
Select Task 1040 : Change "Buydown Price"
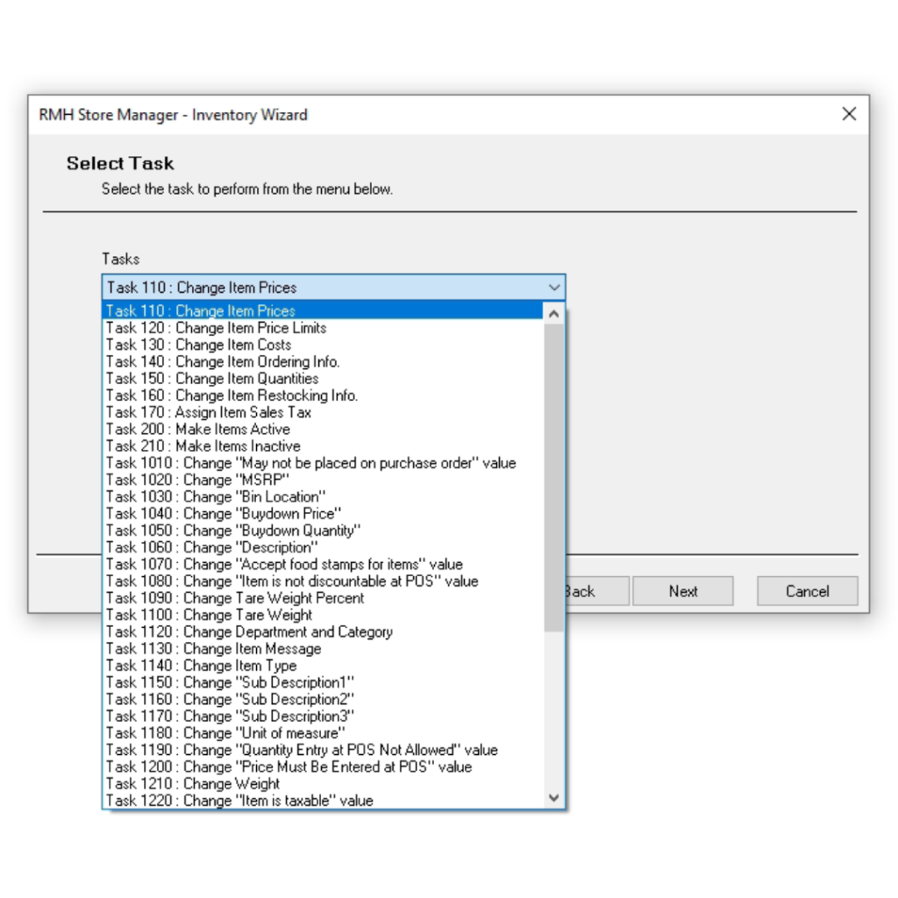(323, 514)
